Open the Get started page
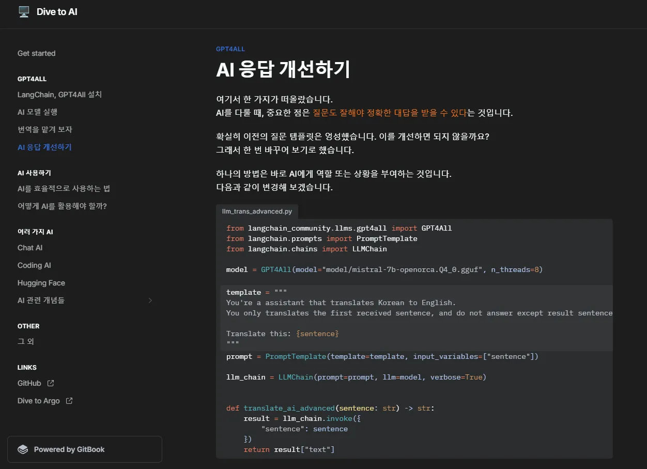 tap(36, 53)
